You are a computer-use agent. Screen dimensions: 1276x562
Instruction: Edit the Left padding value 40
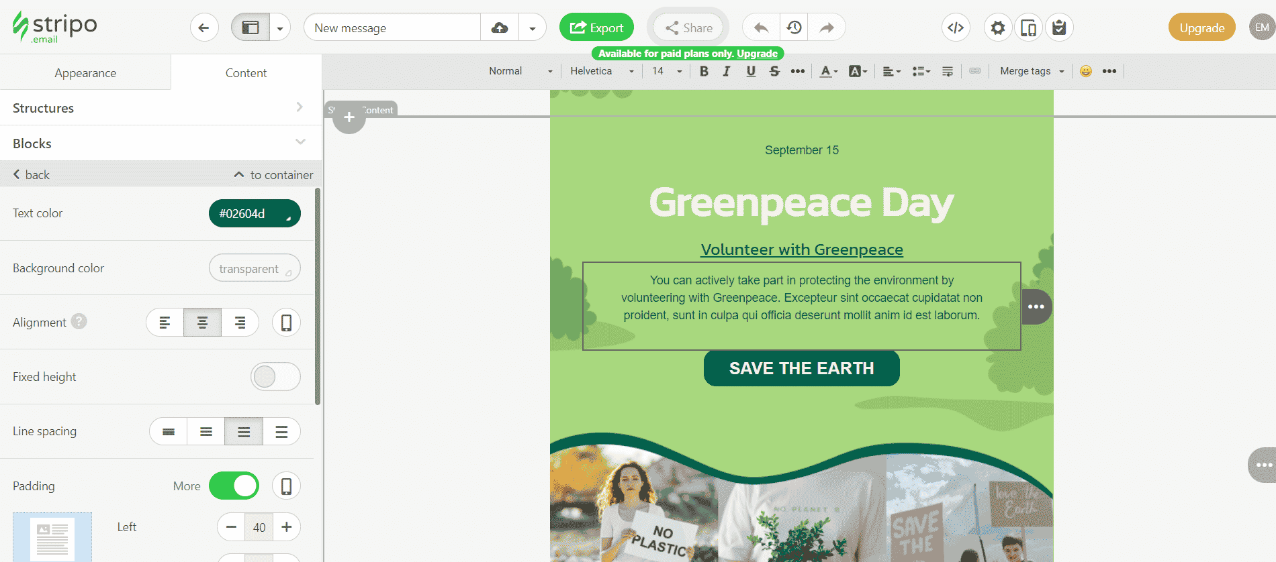pos(259,527)
